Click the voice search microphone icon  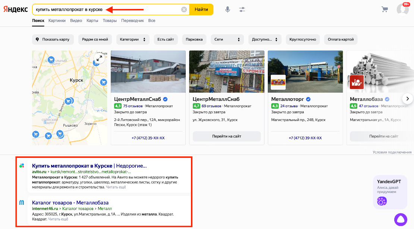[x=228, y=9]
